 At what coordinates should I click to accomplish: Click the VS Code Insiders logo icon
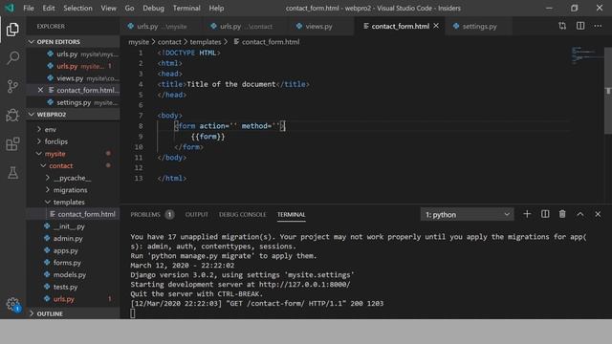coord(10,8)
